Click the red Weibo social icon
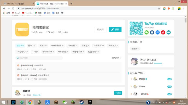 [163, 32]
